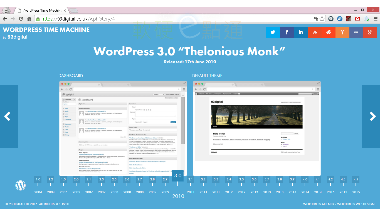Bookmark the page with the star icon

coord(322,19)
